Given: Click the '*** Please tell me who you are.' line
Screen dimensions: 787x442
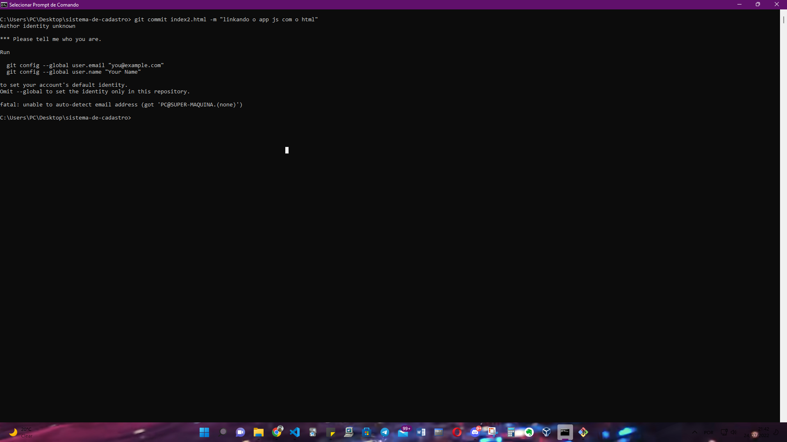Looking at the screenshot, I should click(x=51, y=39).
